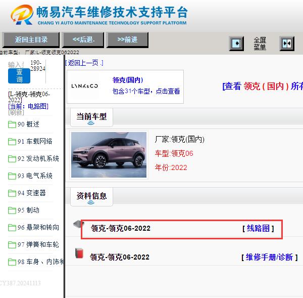Click the 厂家:领克(国内) text
The width and height of the screenshot is (303, 298).
coord(179,140)
